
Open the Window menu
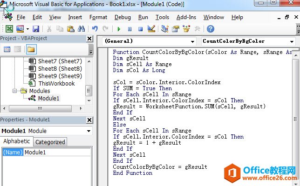click(x=214, y=17)
